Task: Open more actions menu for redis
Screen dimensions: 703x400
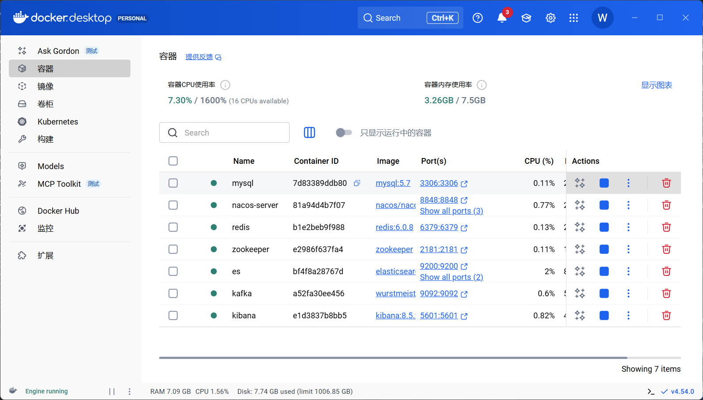Action: point(628,227)
